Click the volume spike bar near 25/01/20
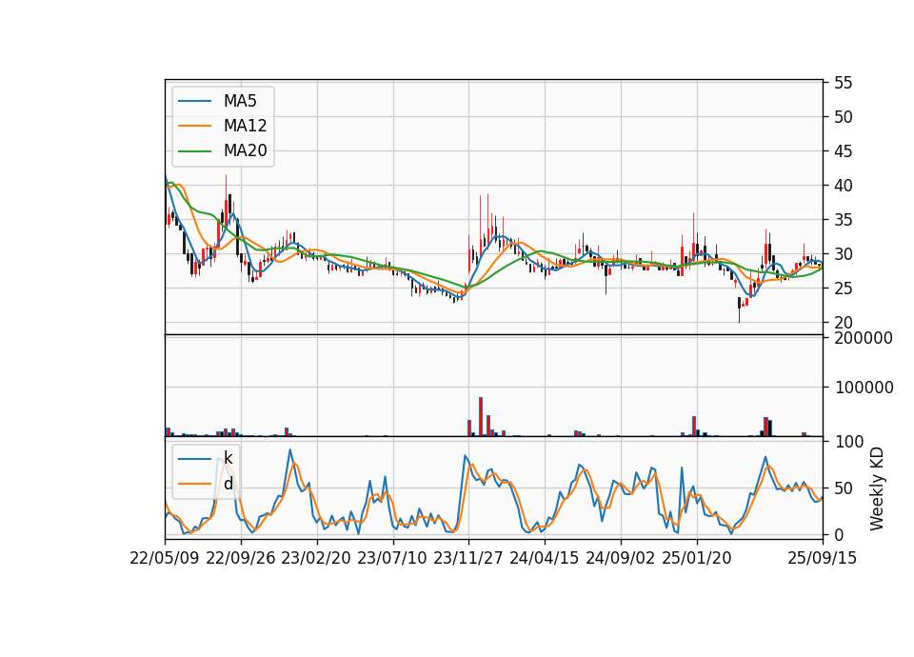914x657 pixels. pyautogui.click(x=694, y=427)
